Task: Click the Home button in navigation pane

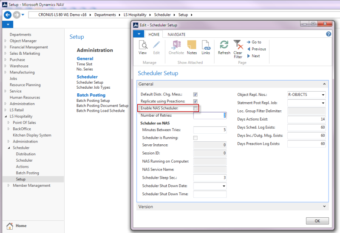Action: click(x=17, y=226)
